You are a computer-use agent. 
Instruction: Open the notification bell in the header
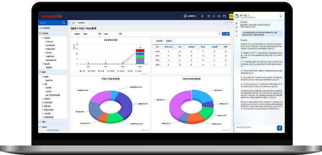coord(202,16)
